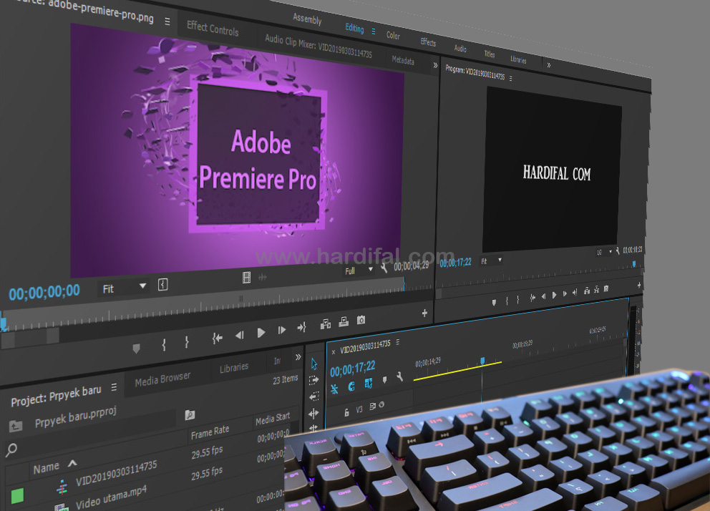Sort the project list by Name column
This screenshot has height=511, width=710.
point(47,467)
